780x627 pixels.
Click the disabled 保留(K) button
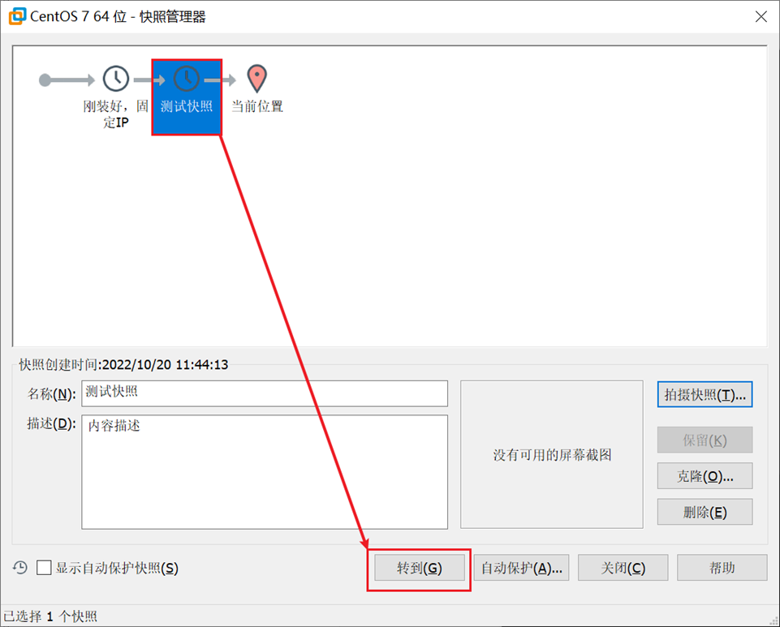(705, 440)
